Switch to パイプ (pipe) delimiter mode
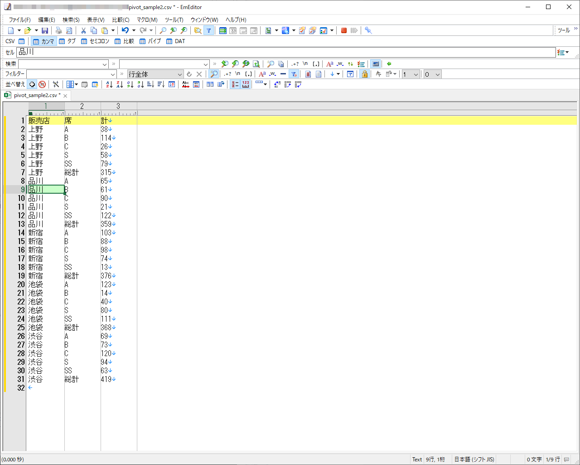Viewport: 580px width, 465px height. pyautogui.click(x=150, y=41)
